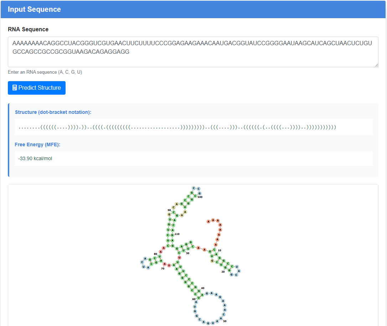Click the dot-bracket notation structure string
Screen dimensions: 387x326
pos(177,127)
